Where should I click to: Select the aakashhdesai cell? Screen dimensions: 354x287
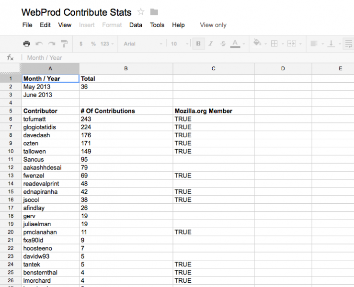coord(51,167)
